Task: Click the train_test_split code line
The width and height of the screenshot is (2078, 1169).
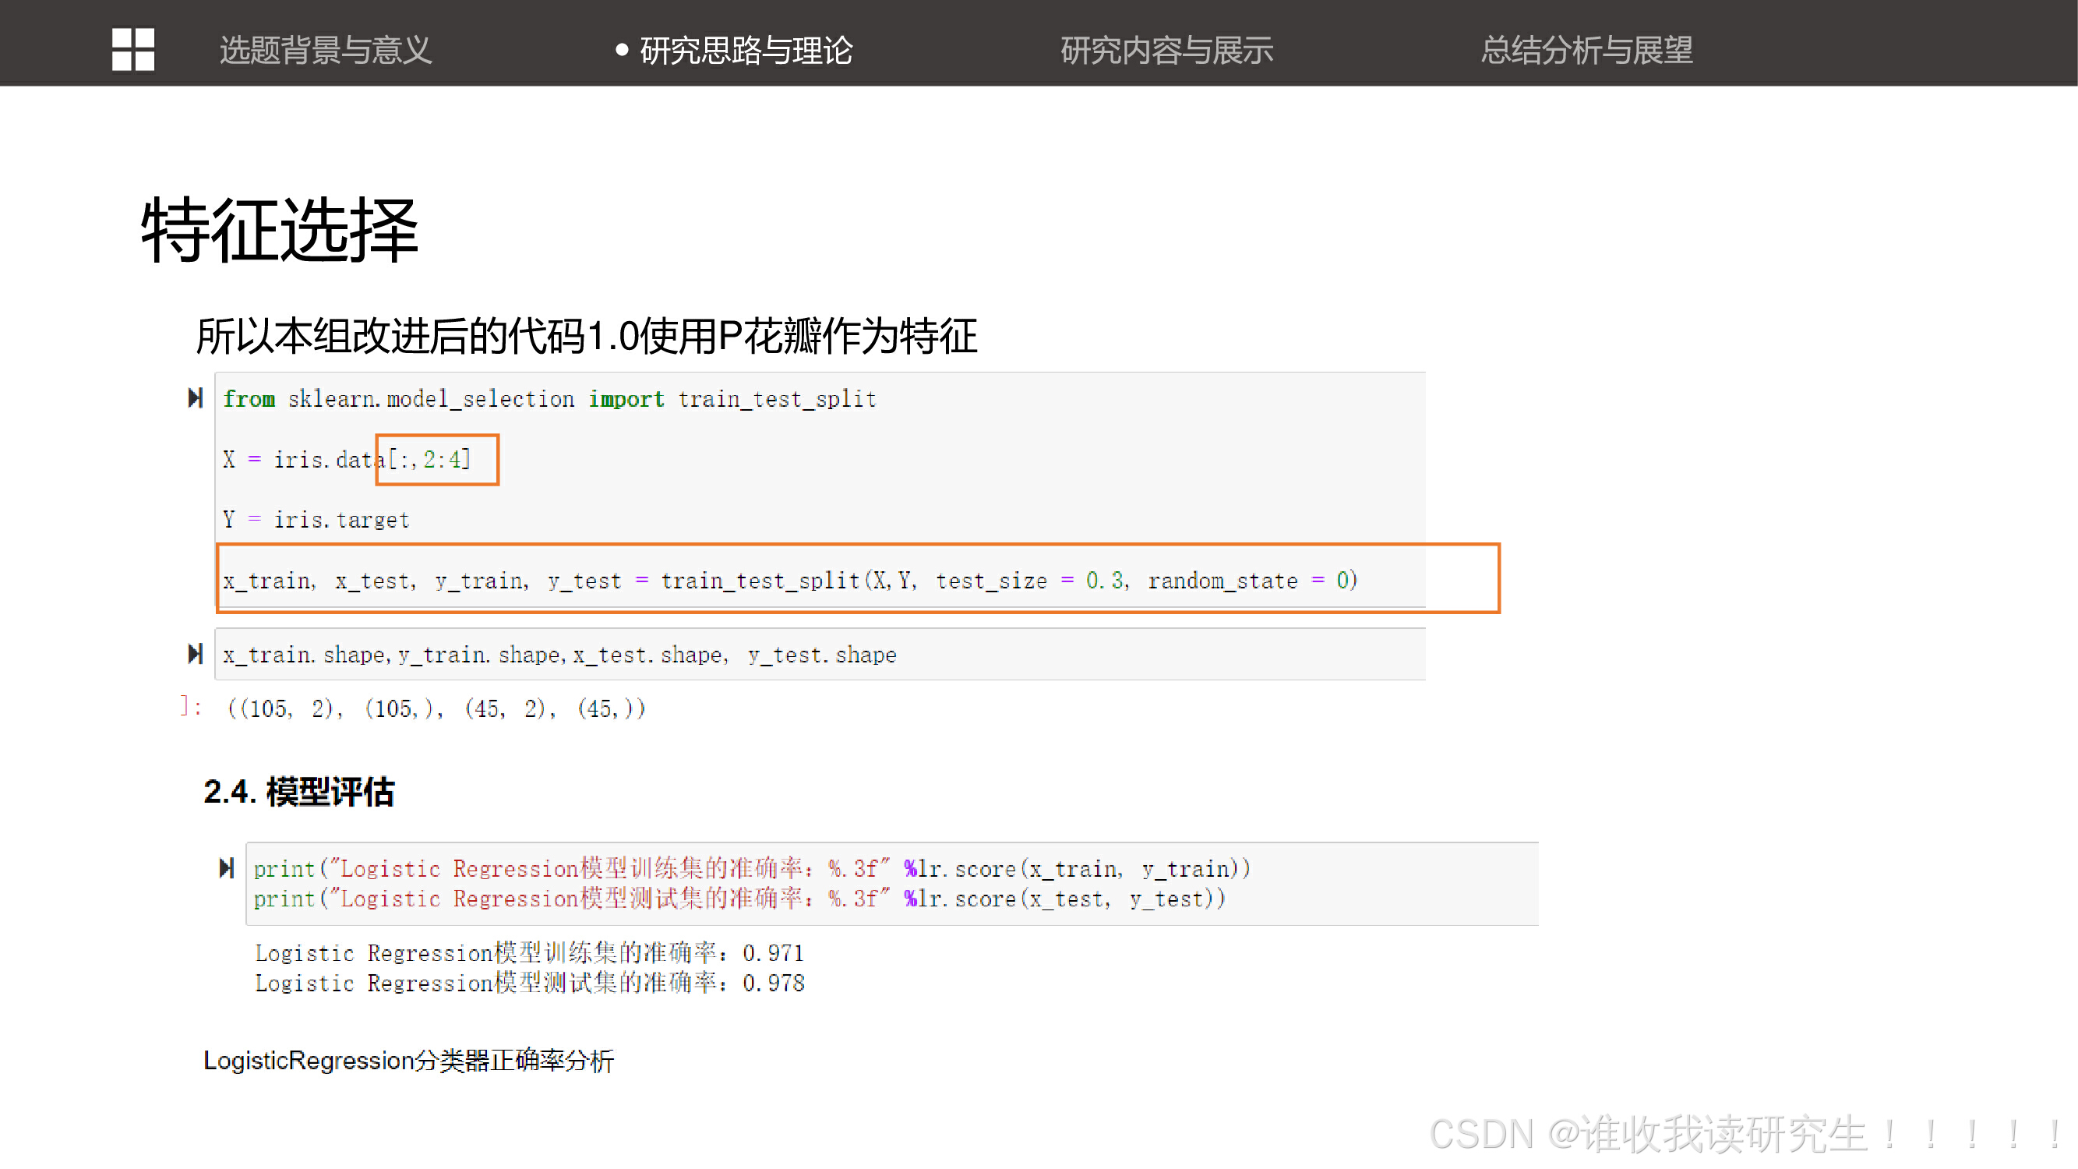Action: [791, 580]
